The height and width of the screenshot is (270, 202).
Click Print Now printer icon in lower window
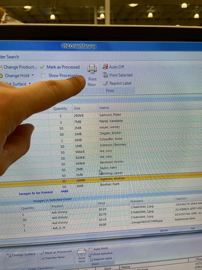pos(82,253)
